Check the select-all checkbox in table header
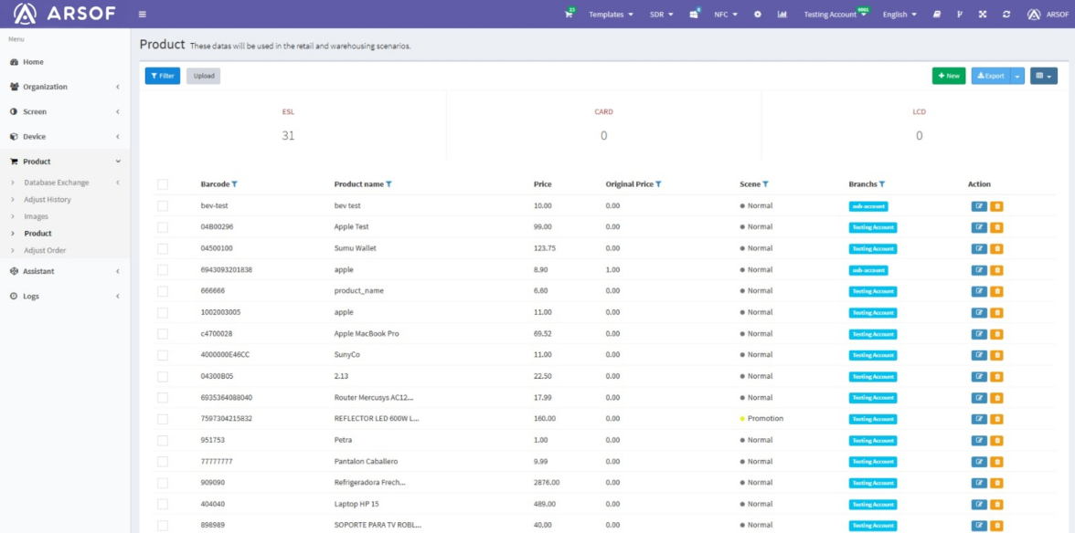Screen dimensions: 1075x533 [163, 184]
